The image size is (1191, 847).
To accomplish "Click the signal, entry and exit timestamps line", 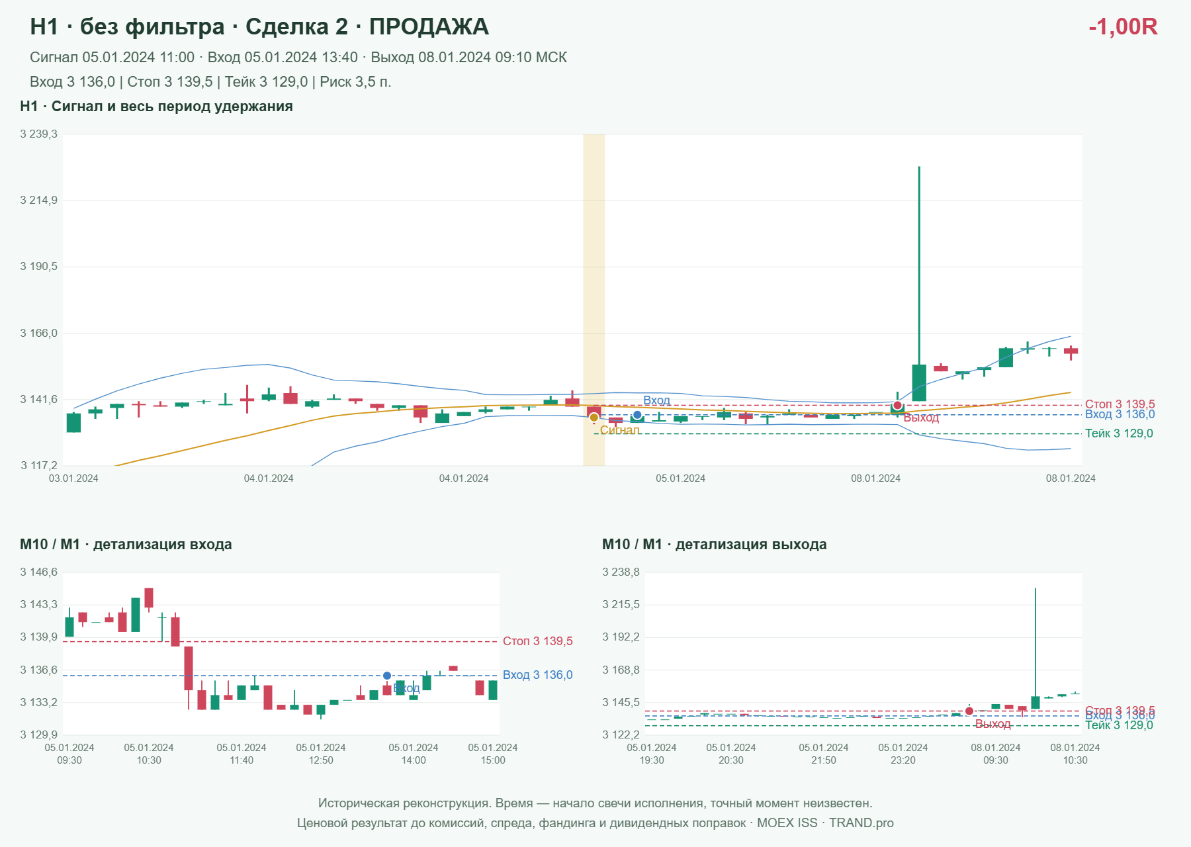I will tap(298, 58).
